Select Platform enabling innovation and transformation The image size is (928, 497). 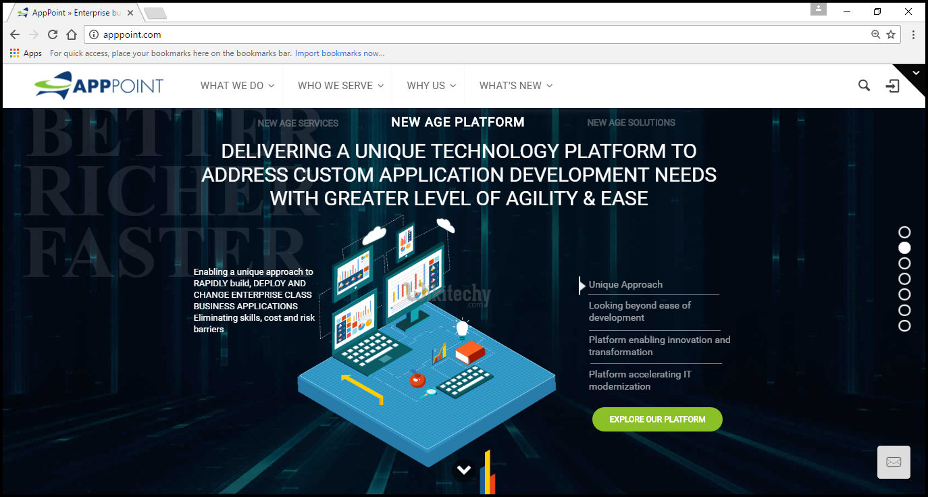(x=659, y=346)
